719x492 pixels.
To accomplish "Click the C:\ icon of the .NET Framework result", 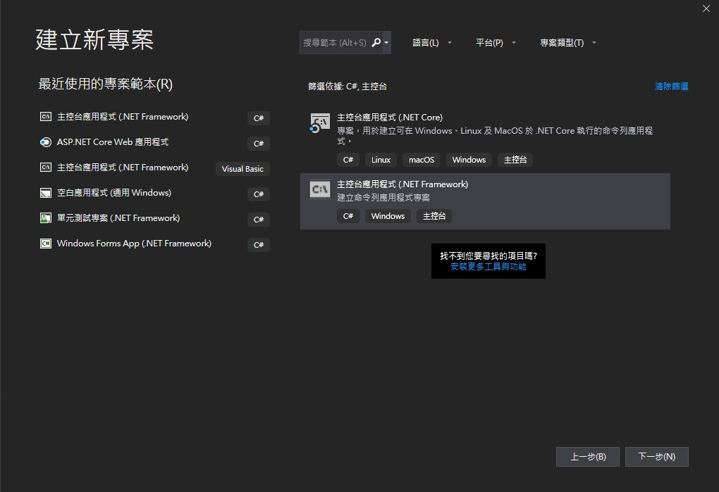I will [319, 189].
